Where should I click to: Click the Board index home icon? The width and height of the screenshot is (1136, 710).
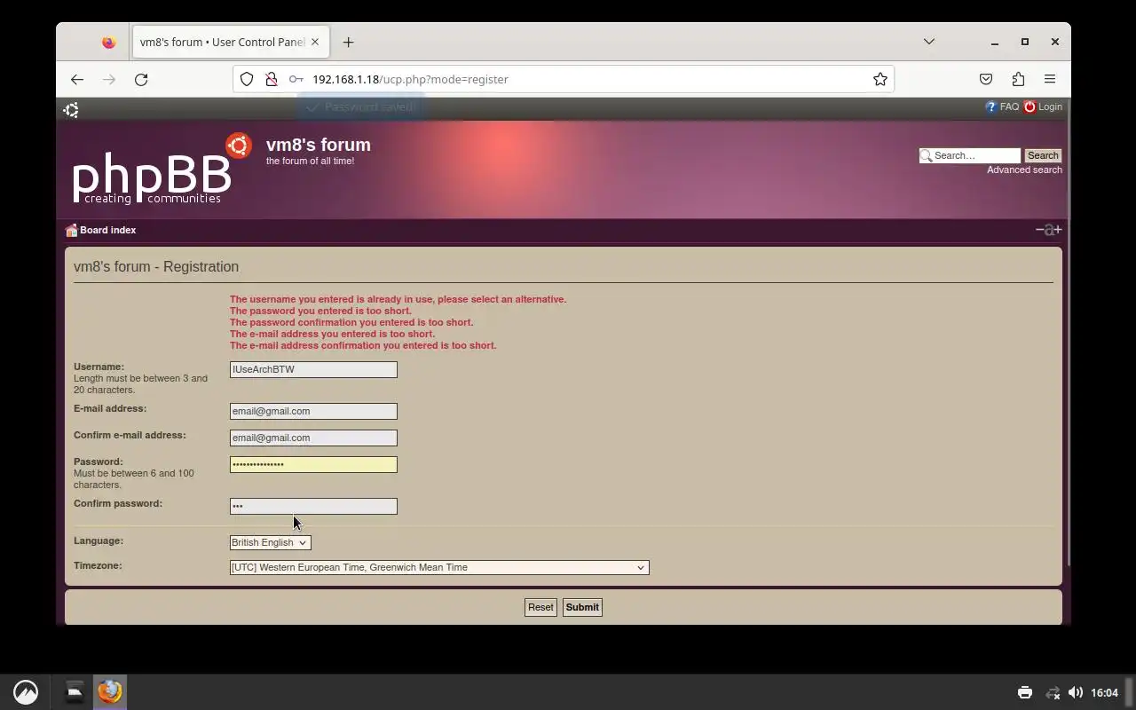(x=71, y=230)
